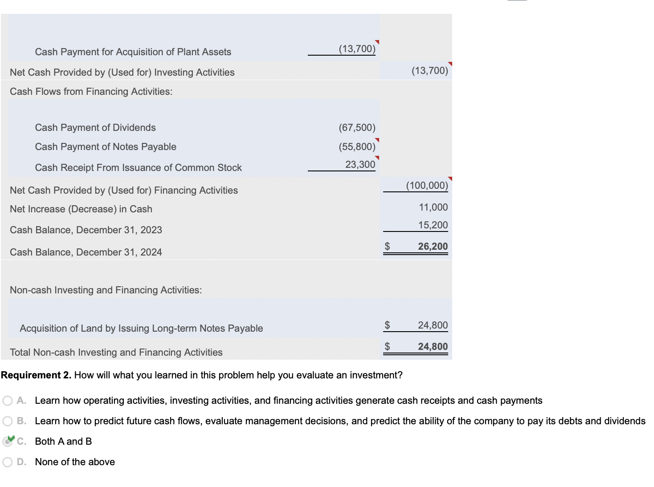This screenshot has width=654, height=487.
Task: Select the 15,200 December 31 2023 balance
Action: [433, 225]
